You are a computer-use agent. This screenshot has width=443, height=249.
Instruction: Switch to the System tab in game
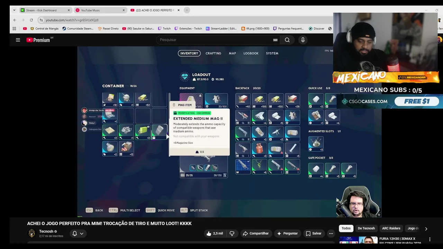pyautogui.click(x=272, y=53)
